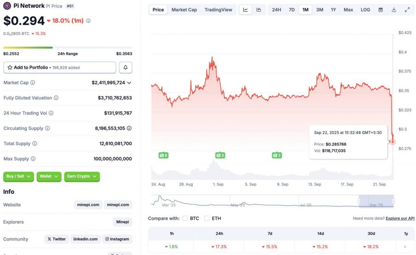Open the Buy / Sell dropdown

point(19,176)
